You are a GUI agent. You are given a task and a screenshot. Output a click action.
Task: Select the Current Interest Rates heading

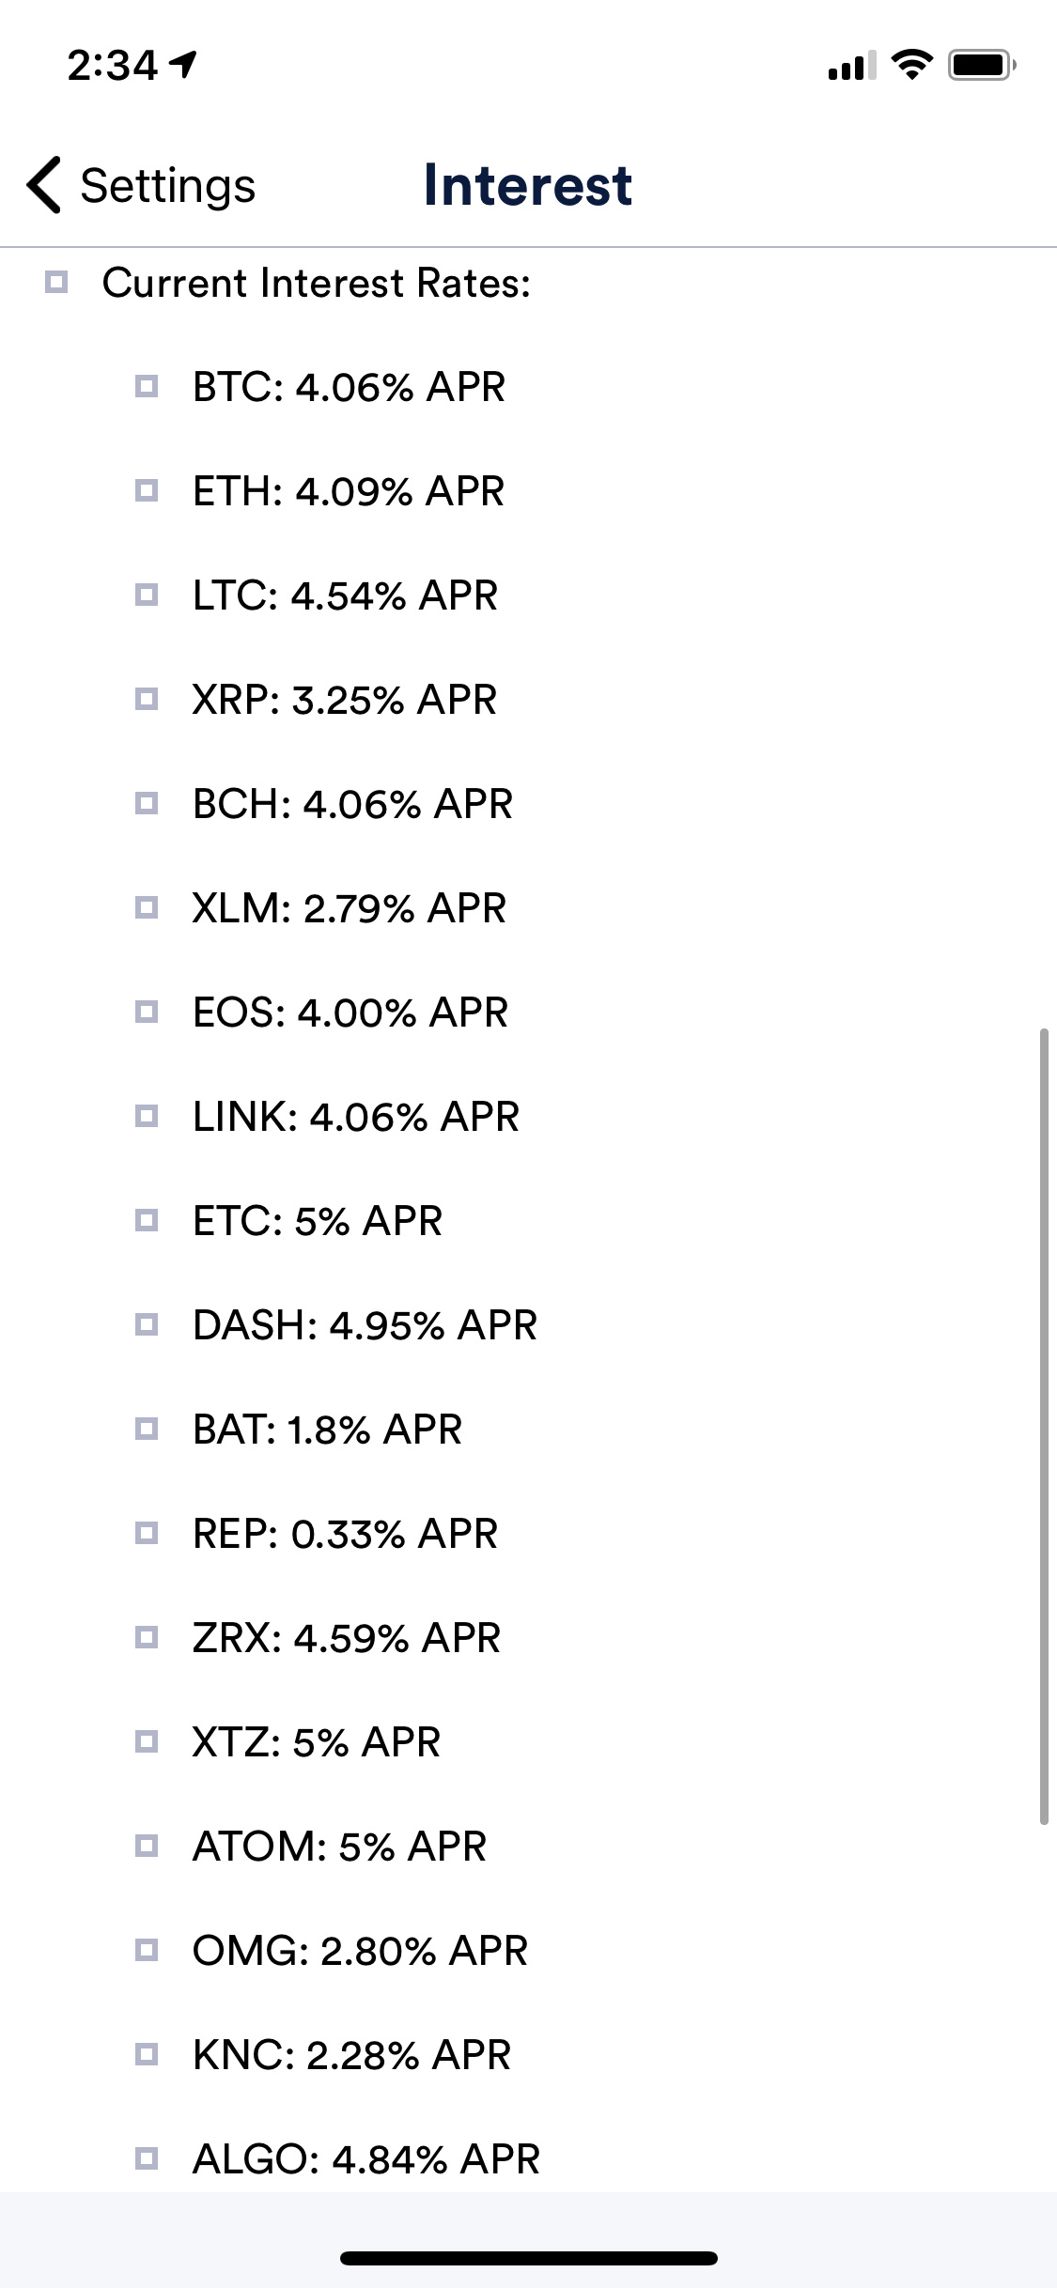(317, 283)
